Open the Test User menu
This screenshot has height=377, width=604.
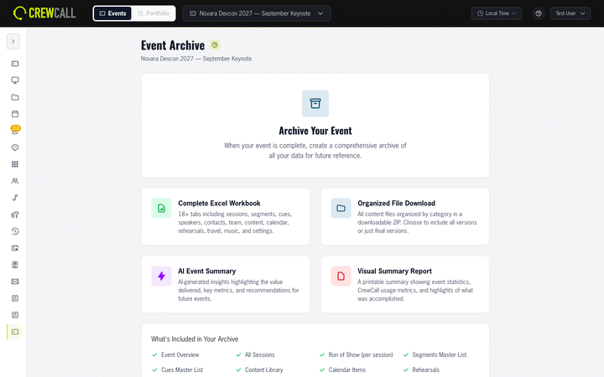[x=570, y=13]
